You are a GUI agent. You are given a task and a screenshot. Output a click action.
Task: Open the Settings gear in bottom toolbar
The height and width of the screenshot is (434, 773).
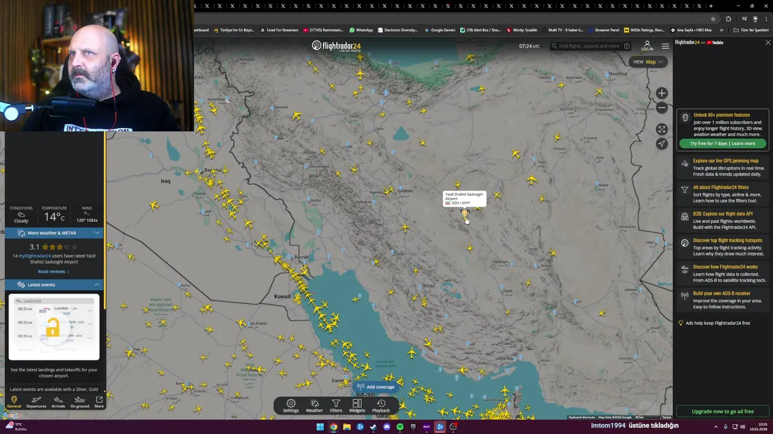coord(290,406)
